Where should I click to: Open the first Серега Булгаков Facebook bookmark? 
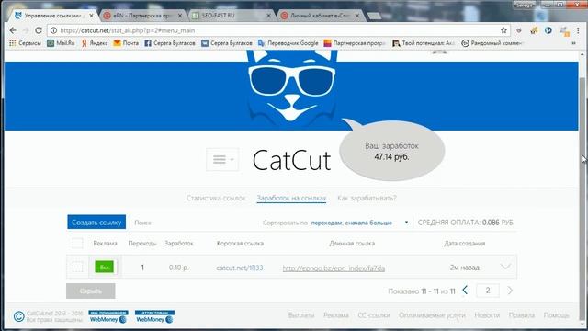(x=170, y=43)
